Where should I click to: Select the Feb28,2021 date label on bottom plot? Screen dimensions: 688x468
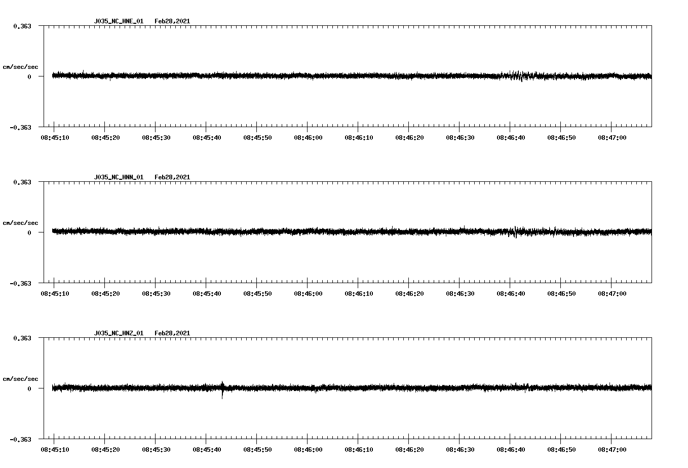click(x=172, y=333)
